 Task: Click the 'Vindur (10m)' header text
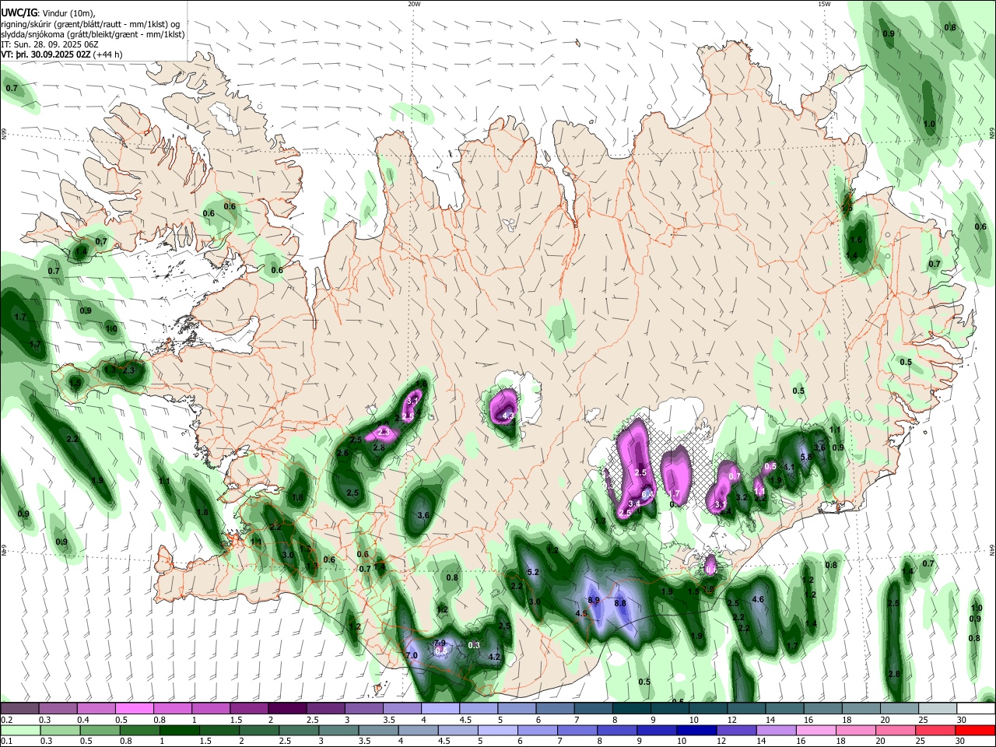click(68, 13)
